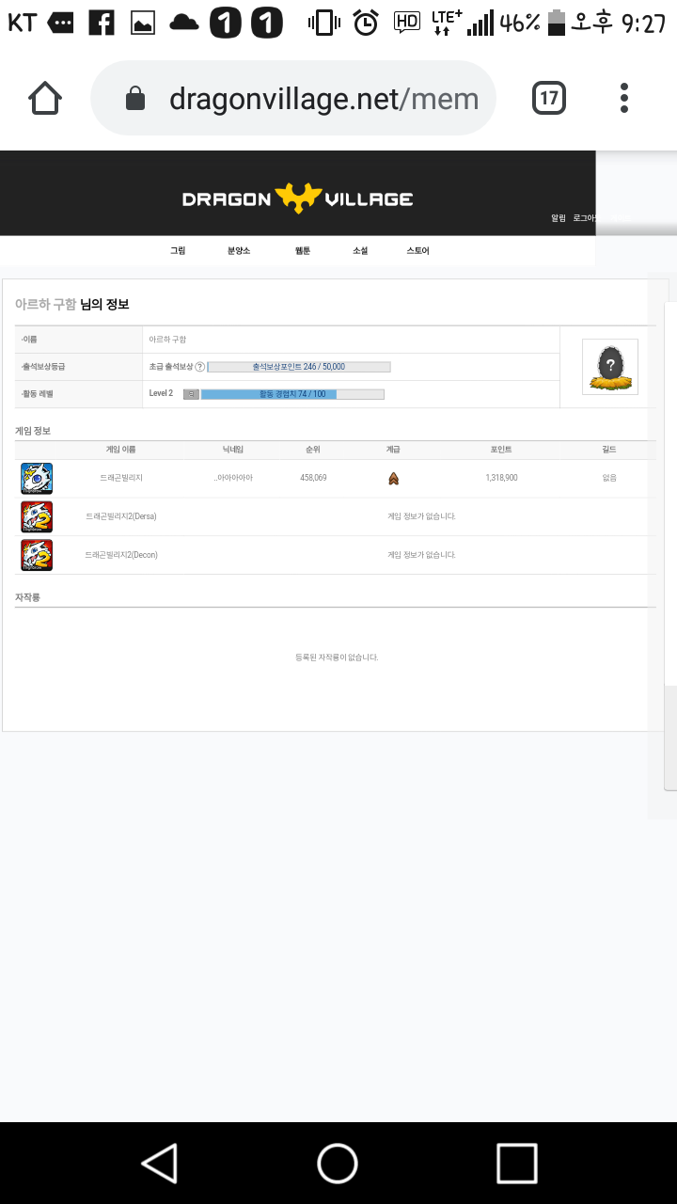Click the mystery egg profile picture
The height and width of the screenshot is (1204, 677).
pyautogui.click(x=610, y=367)
